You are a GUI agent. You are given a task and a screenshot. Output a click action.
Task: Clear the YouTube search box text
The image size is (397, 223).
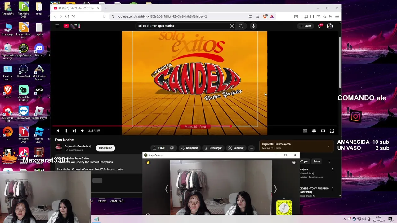click(x=232, y=26)
